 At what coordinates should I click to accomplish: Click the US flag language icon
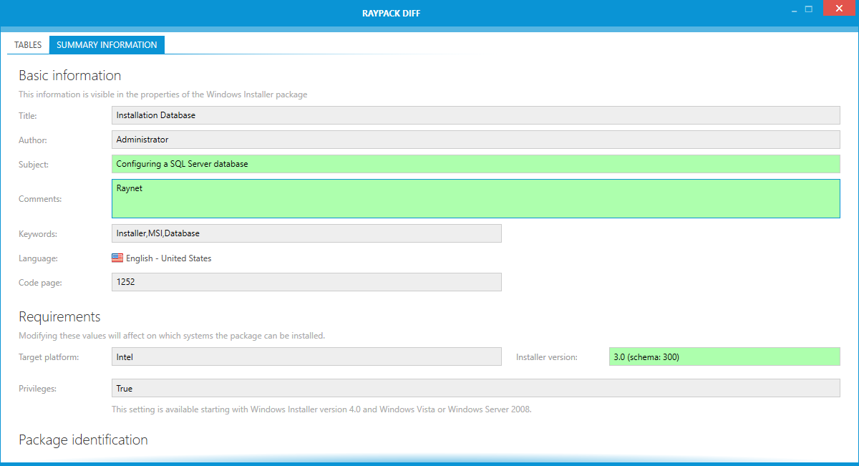[x=117, y=258]
